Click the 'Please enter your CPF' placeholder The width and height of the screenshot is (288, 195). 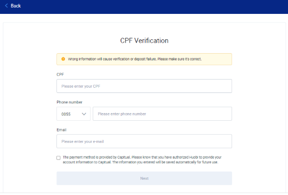pos(81,86)
